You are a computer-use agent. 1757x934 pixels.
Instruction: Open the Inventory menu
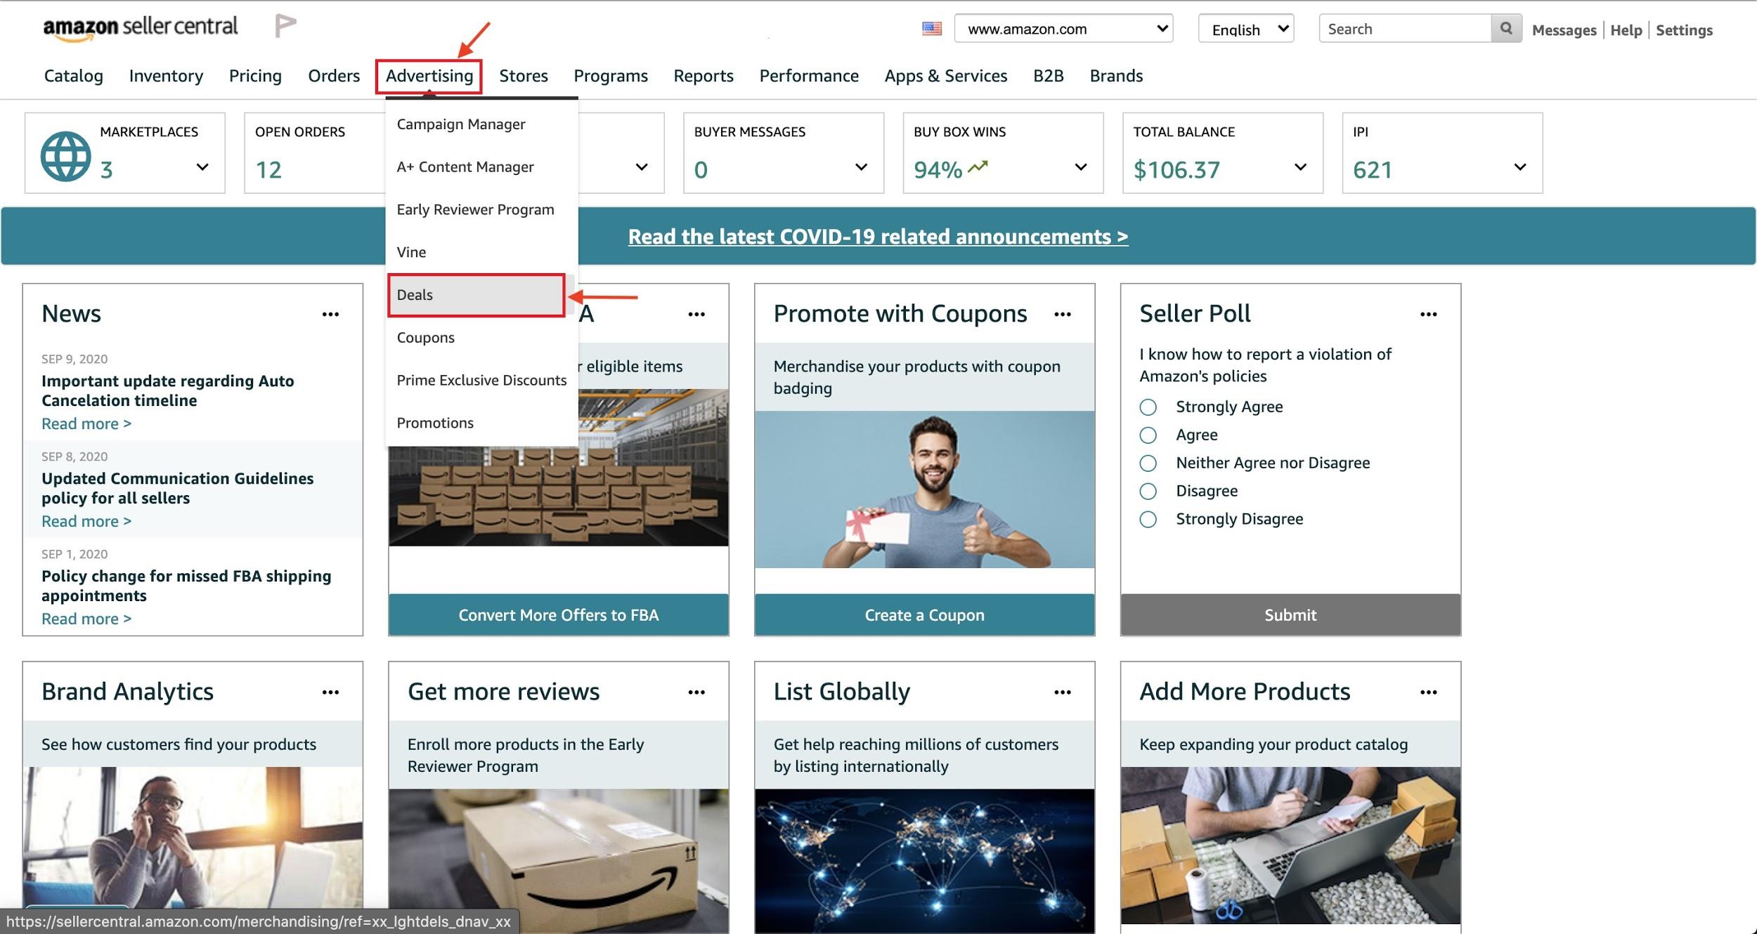166,76
